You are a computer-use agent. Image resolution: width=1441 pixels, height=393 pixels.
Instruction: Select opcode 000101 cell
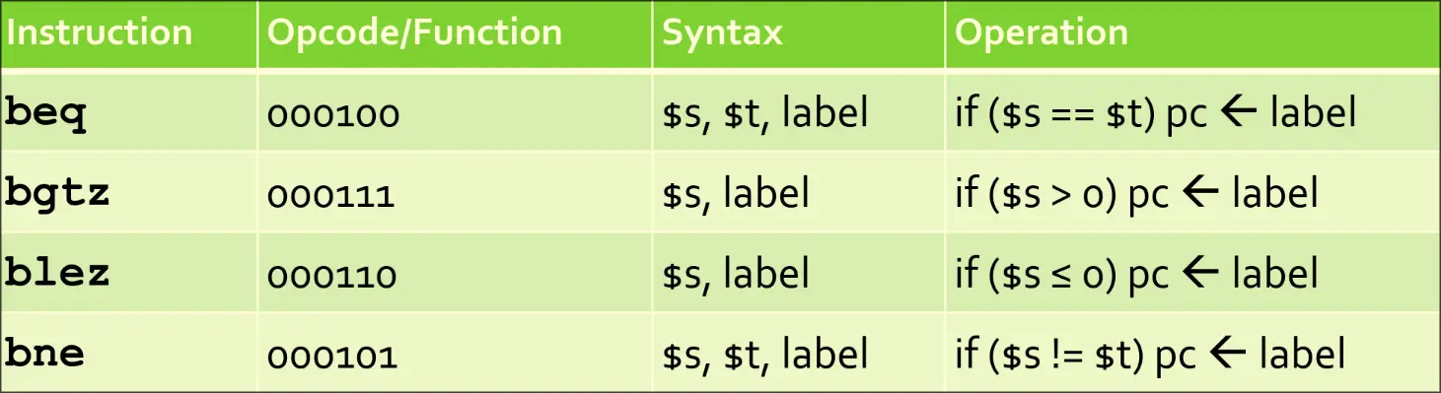click(x=455, y=352)
